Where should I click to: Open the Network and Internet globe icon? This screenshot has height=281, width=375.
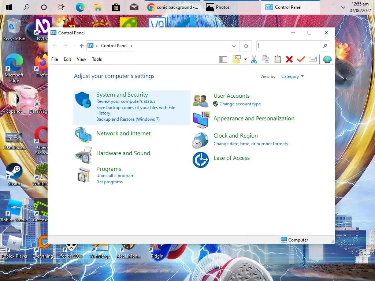pos(83,135)
